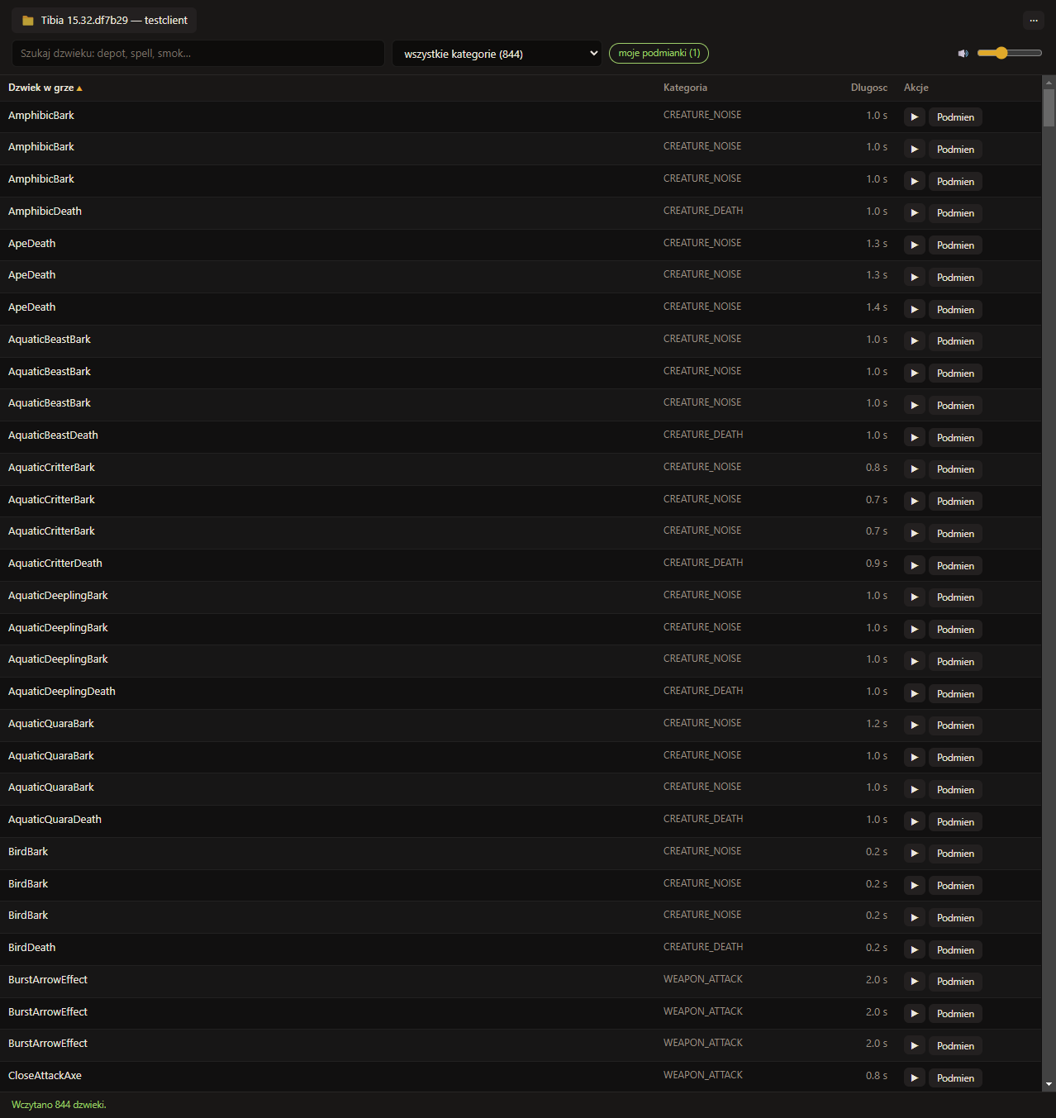This screenshot has width=1056, height=1118.
Task: Click the 0.8 s duration of CloseAttackAxe
Action: 877,1076
